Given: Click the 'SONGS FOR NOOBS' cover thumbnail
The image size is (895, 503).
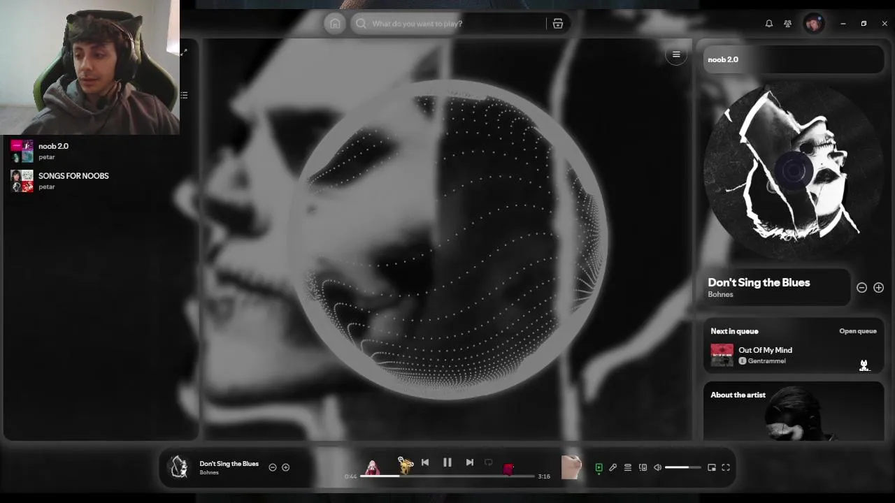Looking at the screenshot, I should pos(22,181).
